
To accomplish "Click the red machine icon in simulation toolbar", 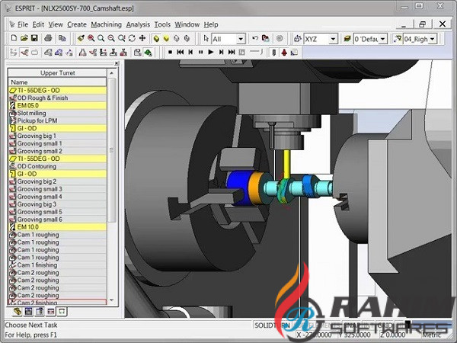I will 284,52.
